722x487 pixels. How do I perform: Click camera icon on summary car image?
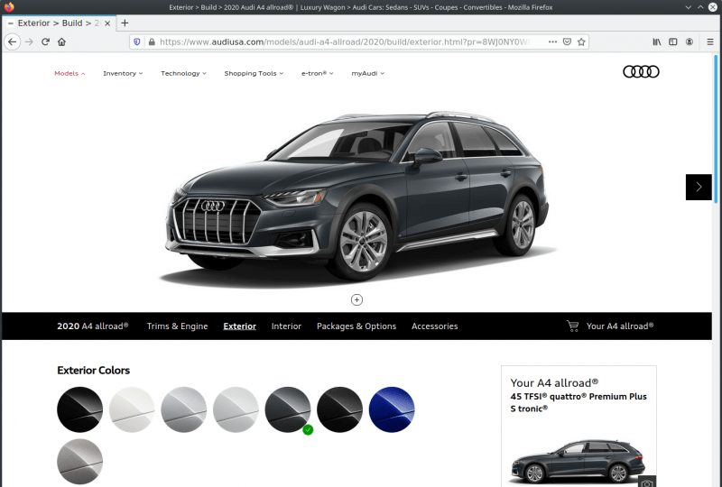pyautogui.click(x=647, y=482)
